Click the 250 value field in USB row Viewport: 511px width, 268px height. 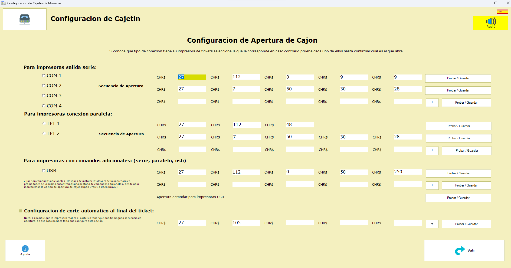[408, 172]
